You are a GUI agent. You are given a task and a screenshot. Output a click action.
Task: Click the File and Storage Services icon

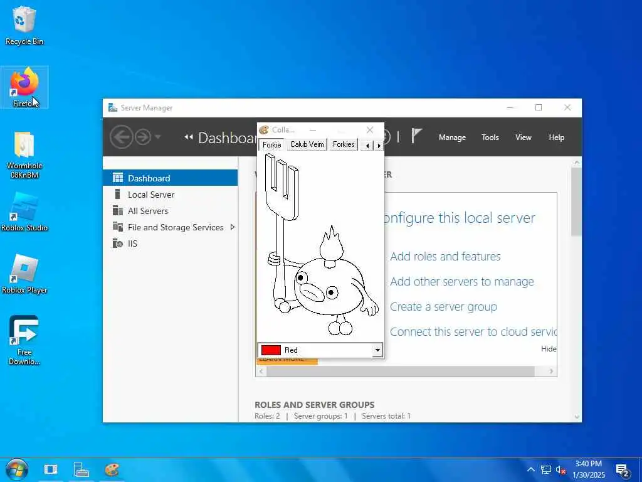click(117, 227)
